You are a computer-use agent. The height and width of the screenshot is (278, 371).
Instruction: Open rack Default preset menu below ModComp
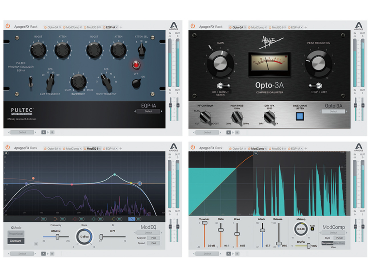point(207,253)
